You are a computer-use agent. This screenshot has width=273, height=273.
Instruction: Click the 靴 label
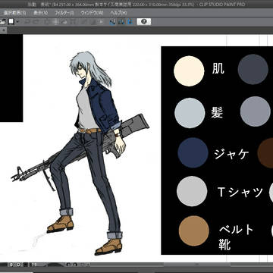click(x=224, y=244)
